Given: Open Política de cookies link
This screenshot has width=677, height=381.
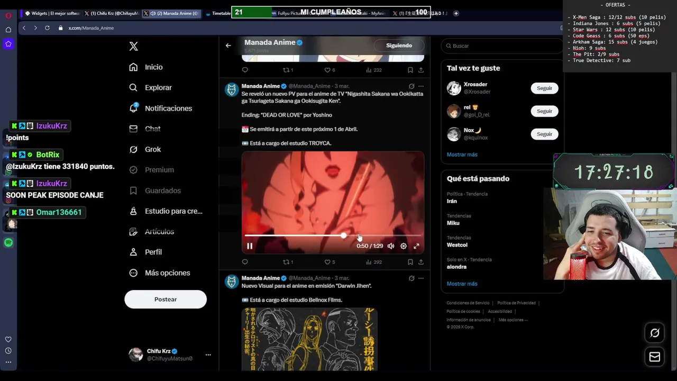Looking at the screenshot, I should pos(463,312).
